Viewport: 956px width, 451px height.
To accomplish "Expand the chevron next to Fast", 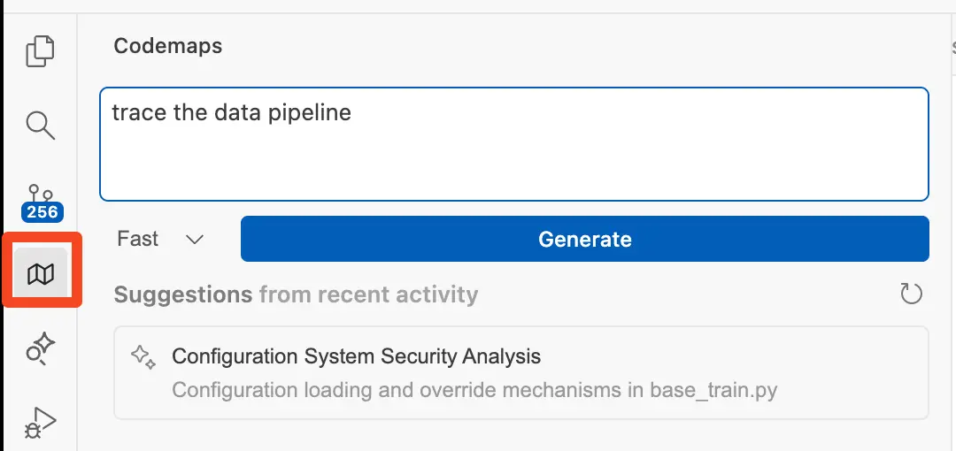I will [x=195, y=240].
